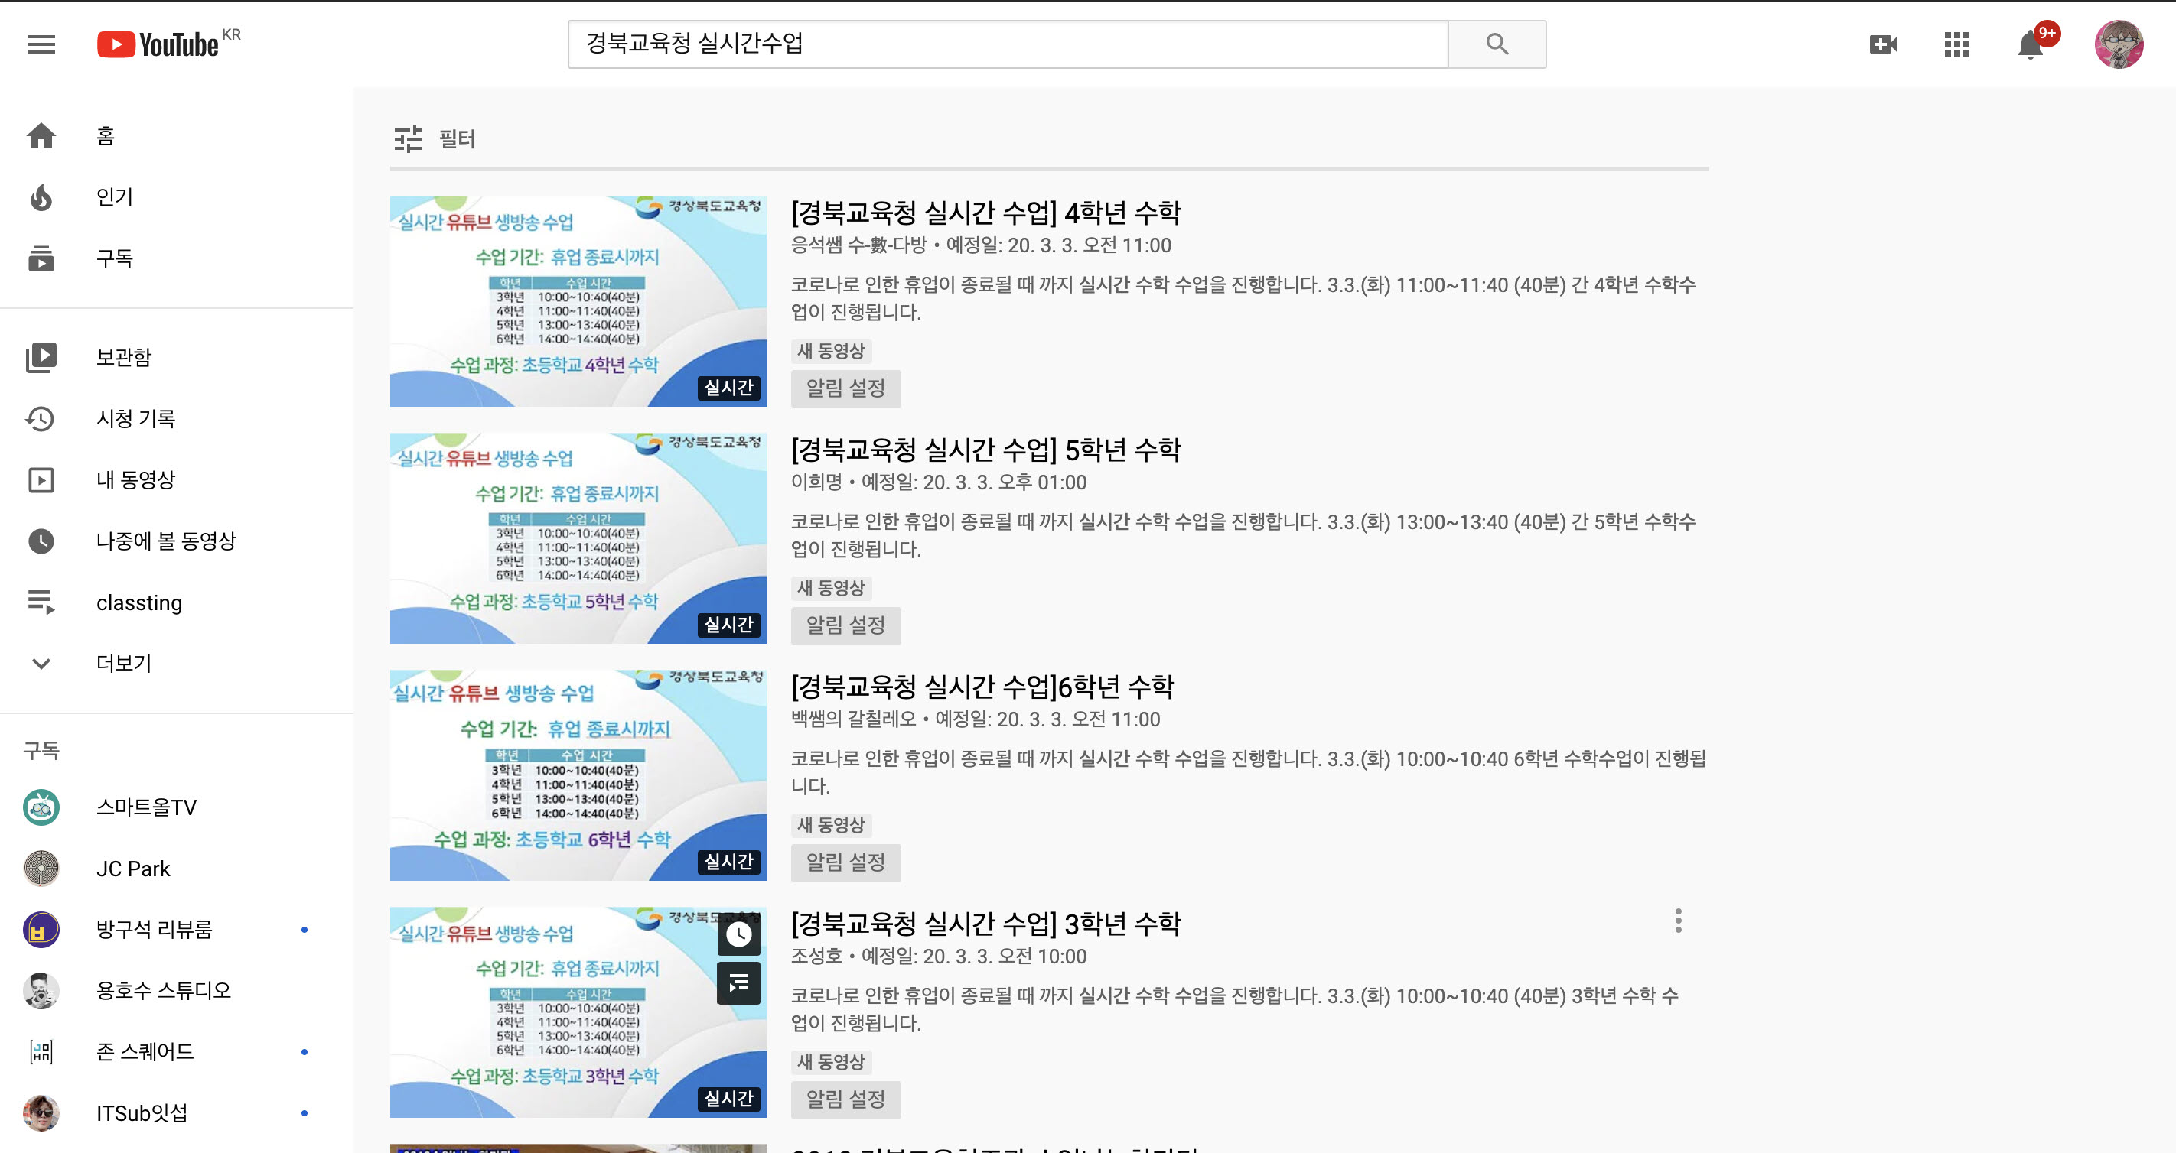Image resolution: width=2176 pixels, height=1153 pixels.
Task: Open the 필터 filter options
Action: [x=435, y=138]
